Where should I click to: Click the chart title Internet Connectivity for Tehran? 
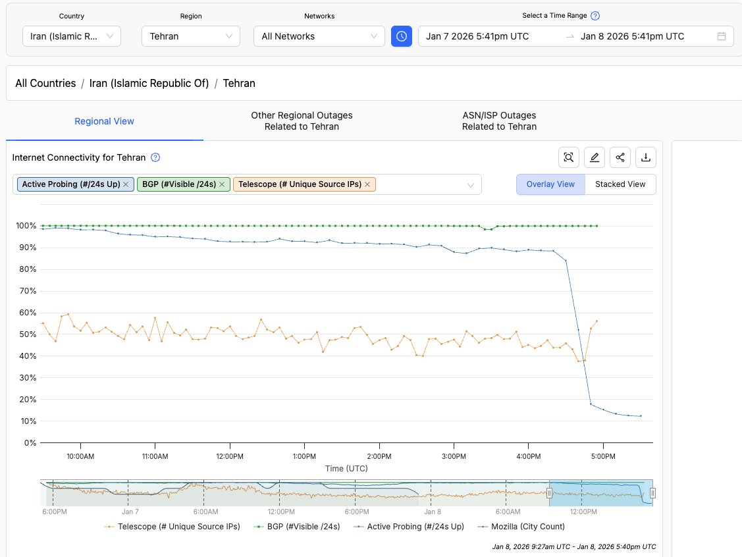[x=79, y=157]
